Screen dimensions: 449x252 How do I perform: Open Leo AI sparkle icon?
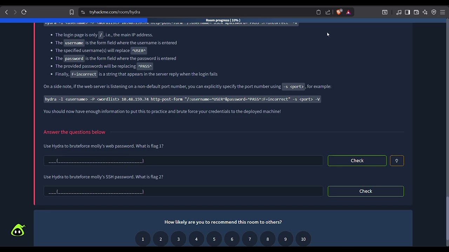(425, 12)
